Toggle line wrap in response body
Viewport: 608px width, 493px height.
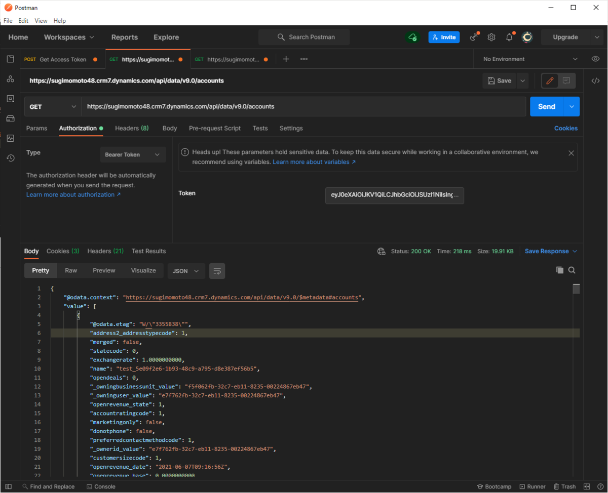(x=217, y=271)
